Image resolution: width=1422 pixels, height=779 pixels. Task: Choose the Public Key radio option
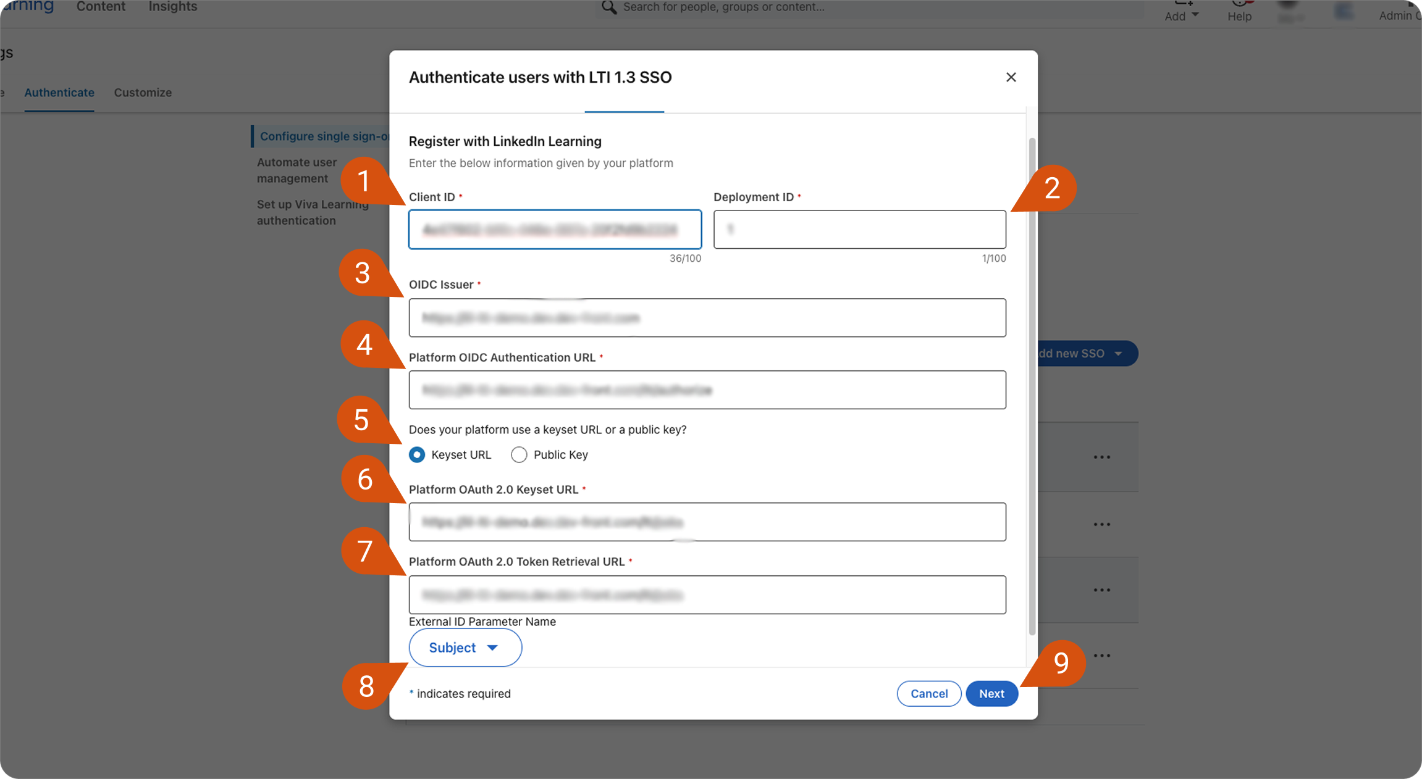pos(519,455)
